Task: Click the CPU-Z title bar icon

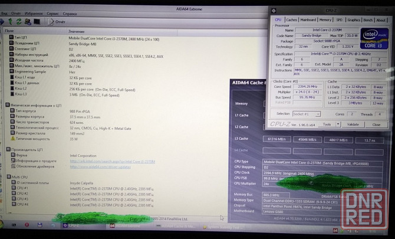Action: click(x=274, y=11)
